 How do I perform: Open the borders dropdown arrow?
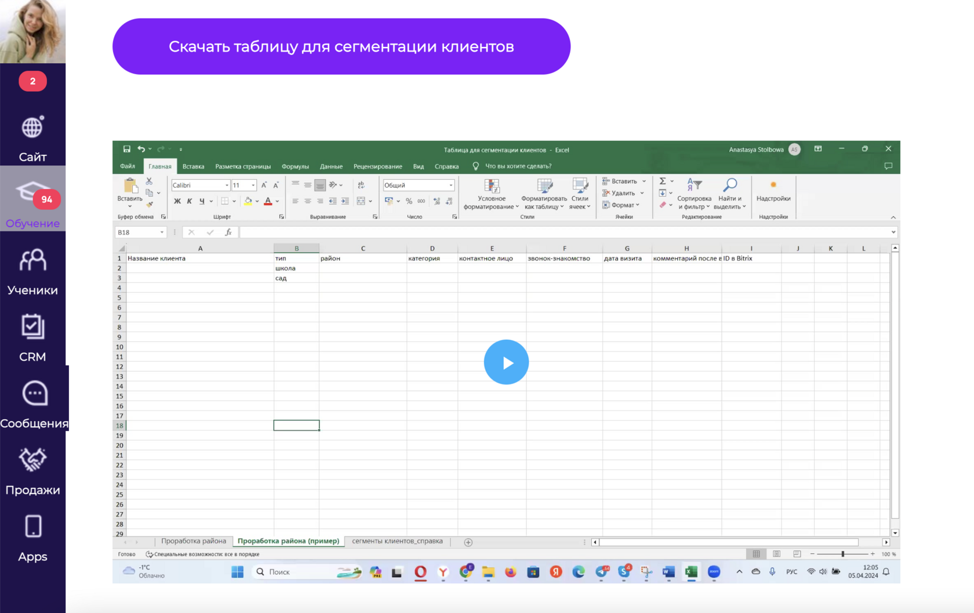(x=234, y=201)
